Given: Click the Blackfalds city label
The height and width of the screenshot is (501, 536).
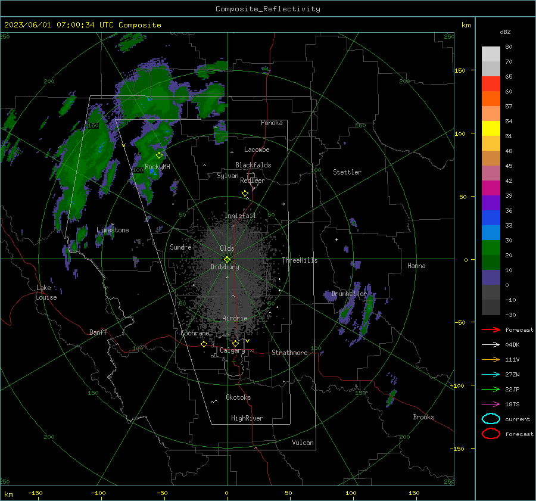Looking at the screenshot, I should tap(253, 165).
